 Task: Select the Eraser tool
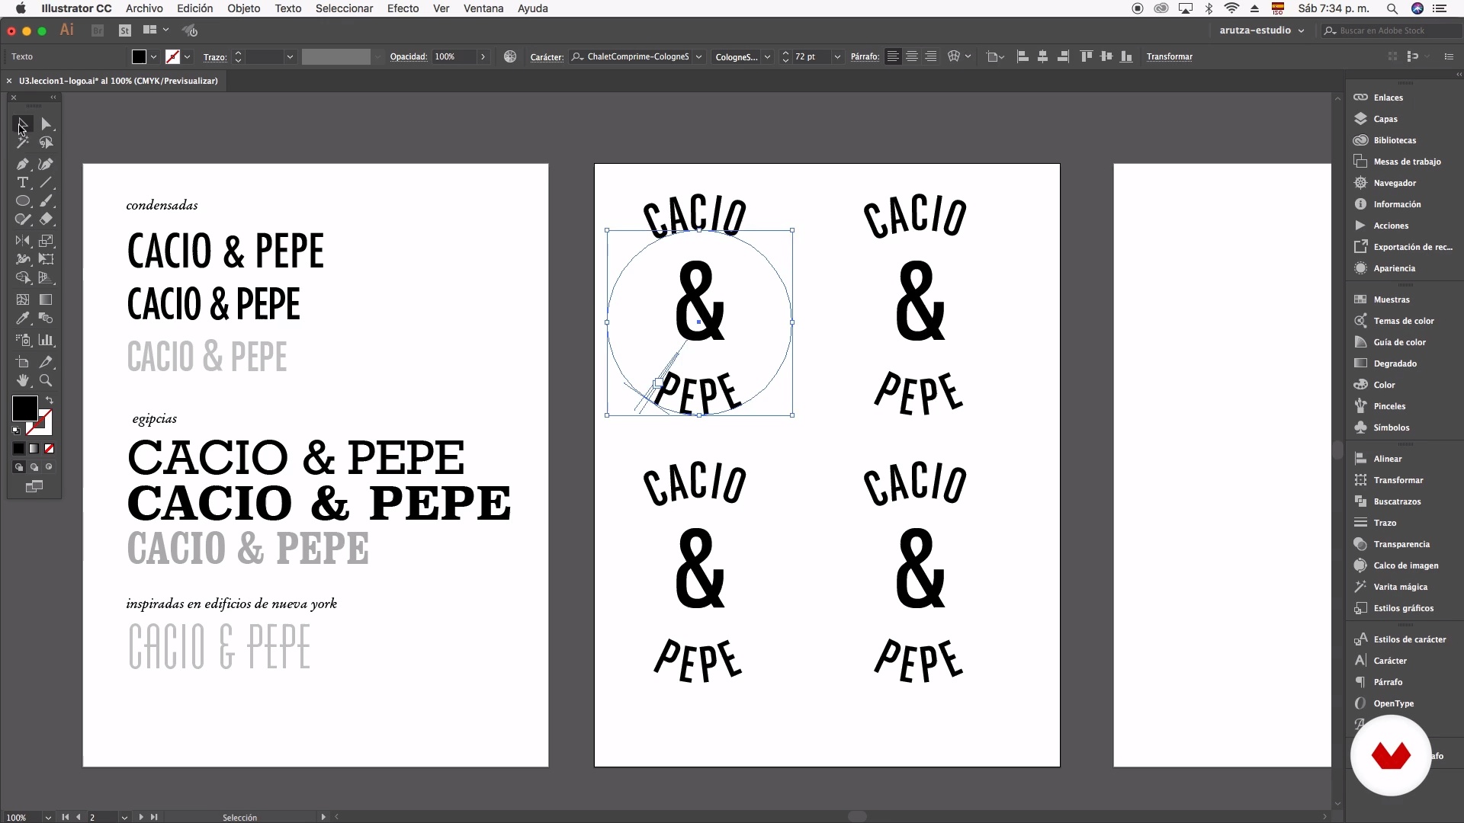coord(46,219)
